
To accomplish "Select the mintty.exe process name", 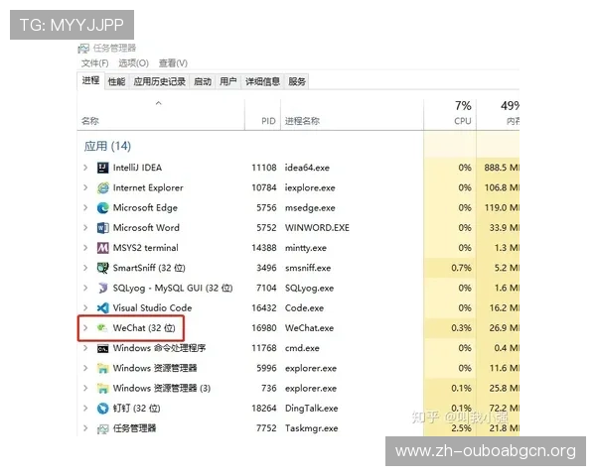I will pyautogui.click(x=306, y=248).
